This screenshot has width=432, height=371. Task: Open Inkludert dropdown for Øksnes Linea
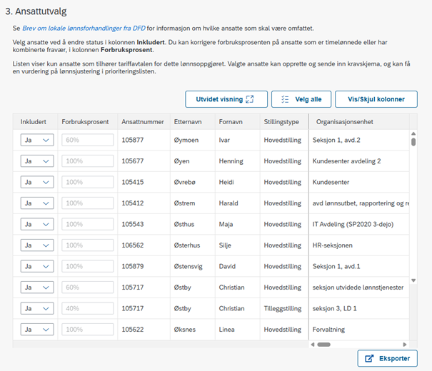click(x=37, y=330)
